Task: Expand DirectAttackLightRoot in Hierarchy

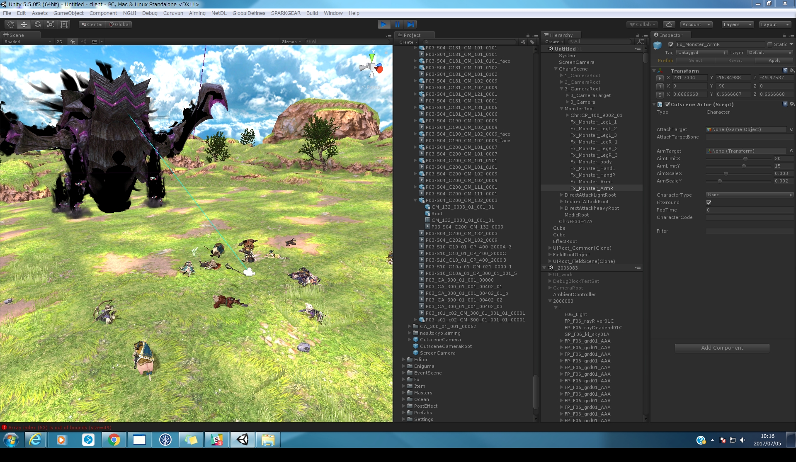Action: click(x=561, y=195)
